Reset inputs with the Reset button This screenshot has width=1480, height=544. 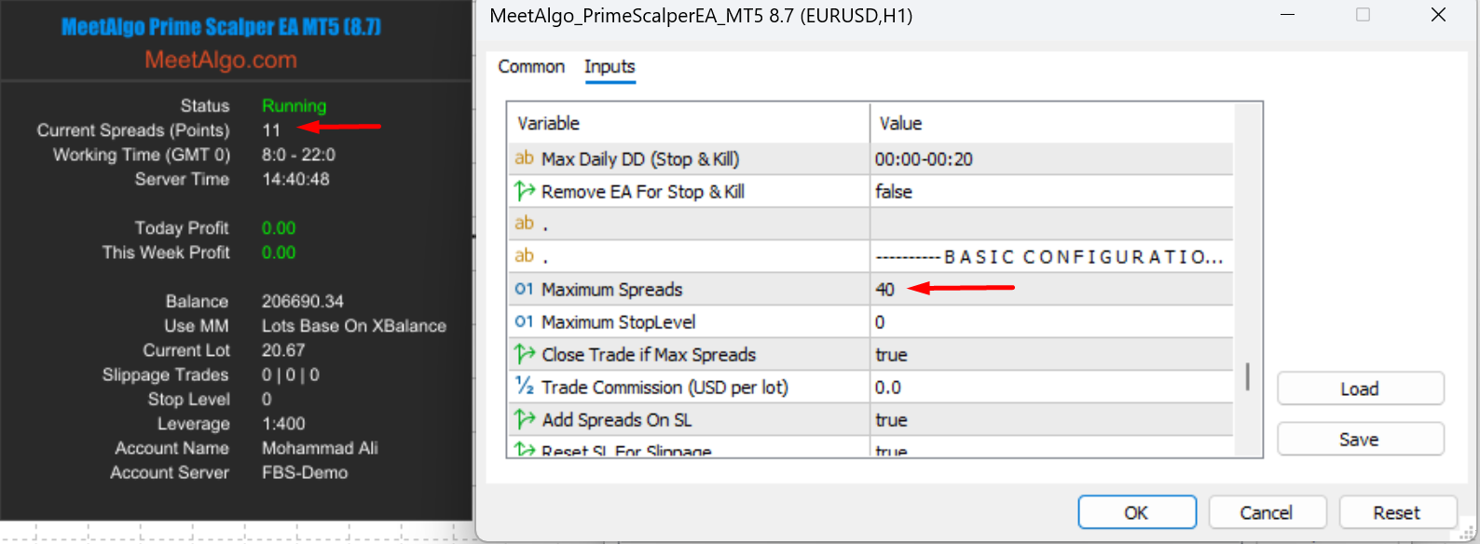point(1397,512)
